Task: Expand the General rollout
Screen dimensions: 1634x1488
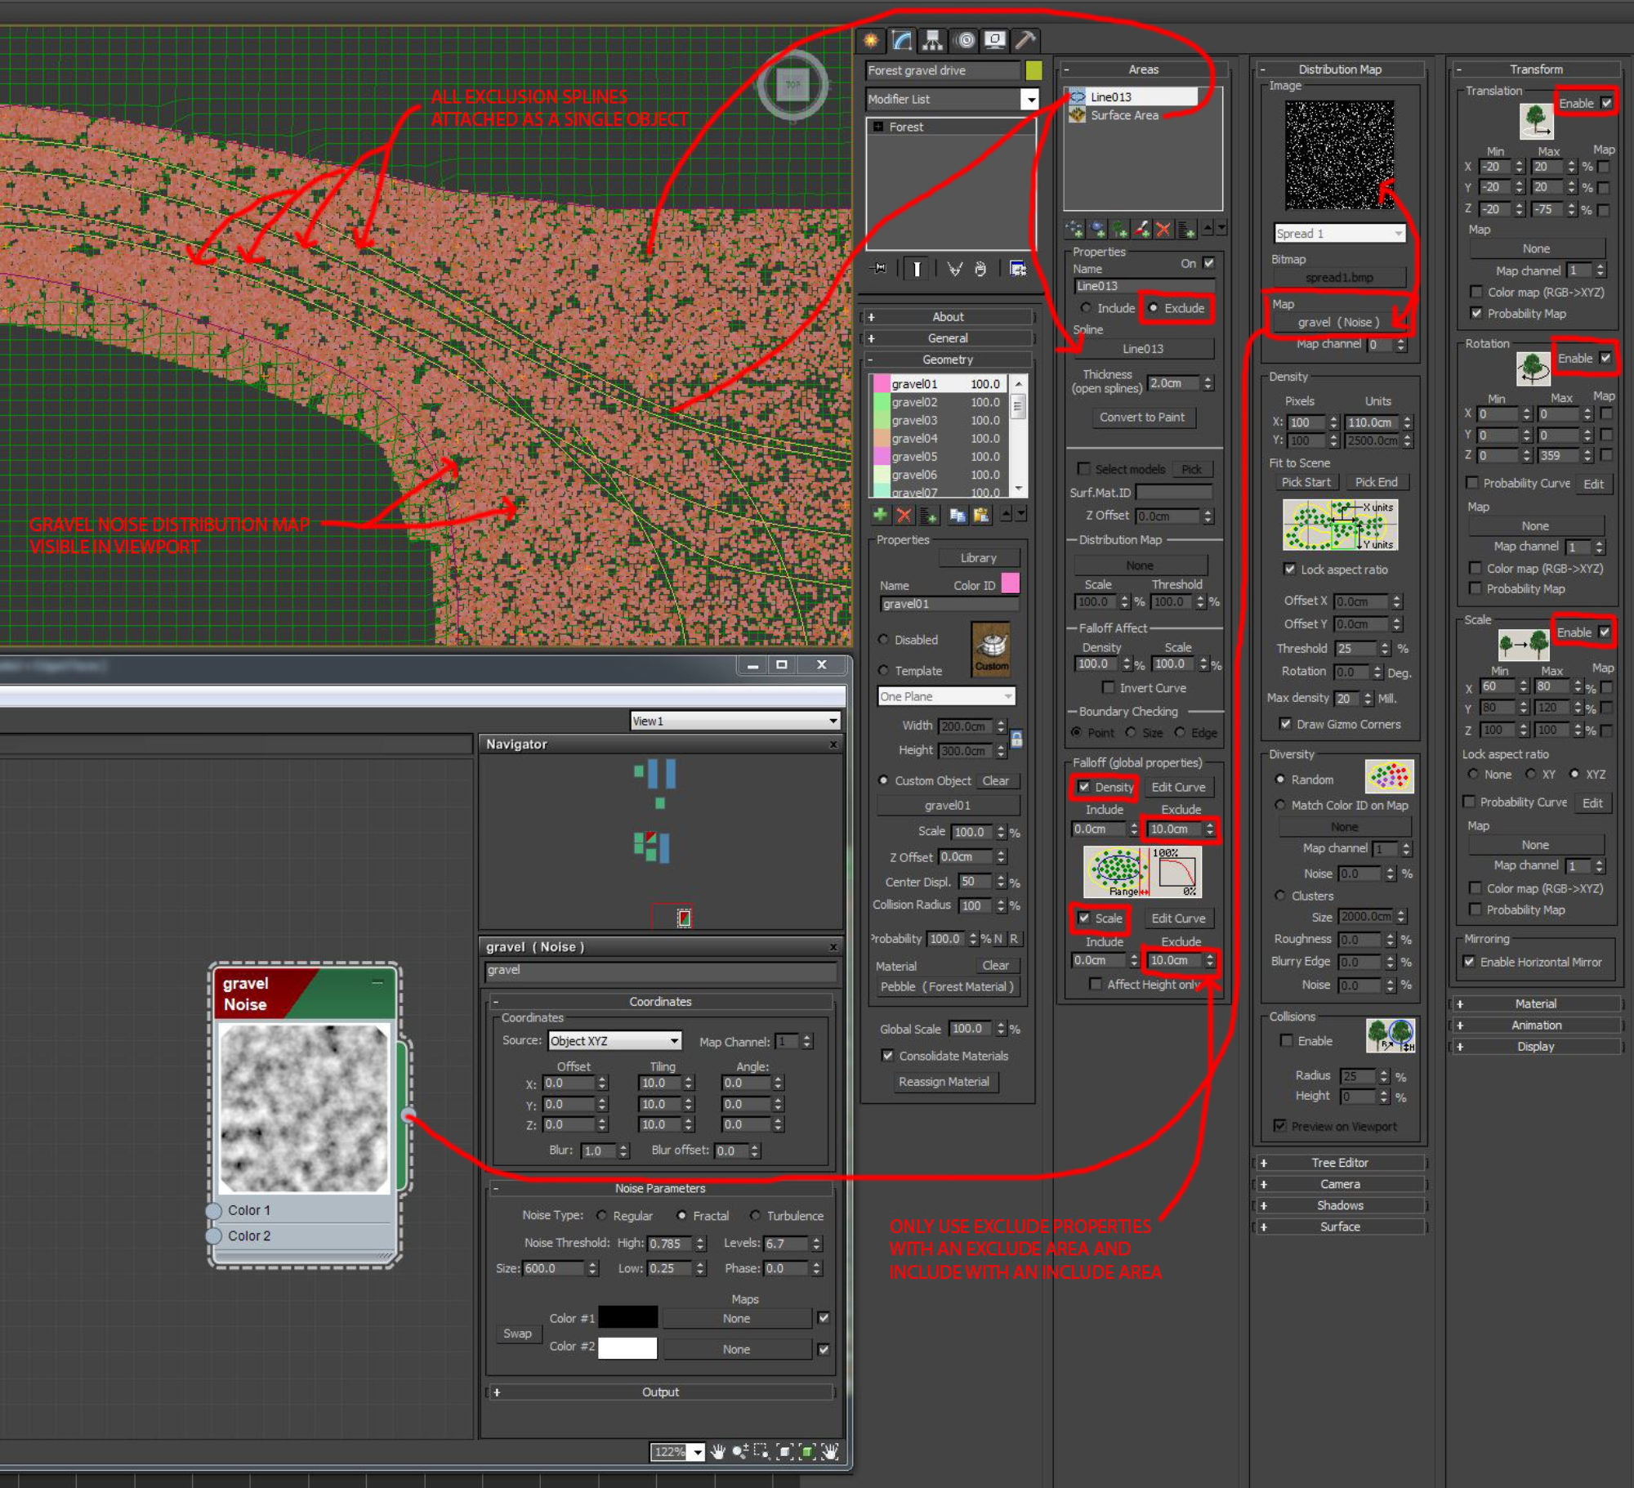Action: pyautogui.click(x=948, y=338)
